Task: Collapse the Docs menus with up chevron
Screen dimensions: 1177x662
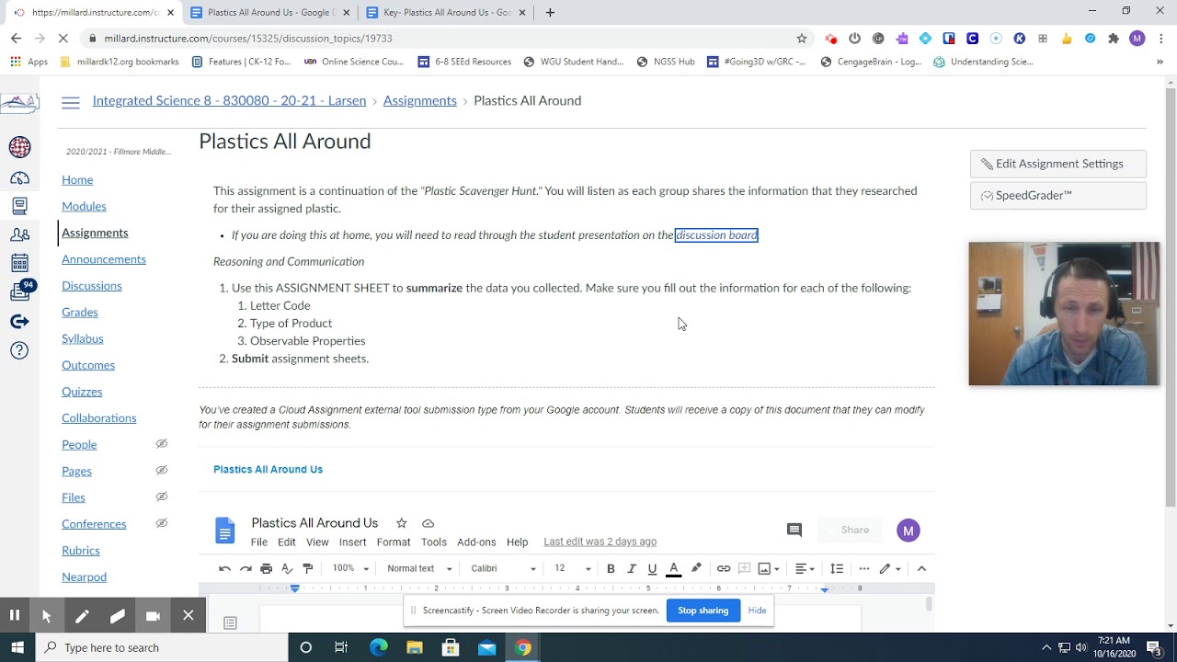Action: tap(921, 568)
